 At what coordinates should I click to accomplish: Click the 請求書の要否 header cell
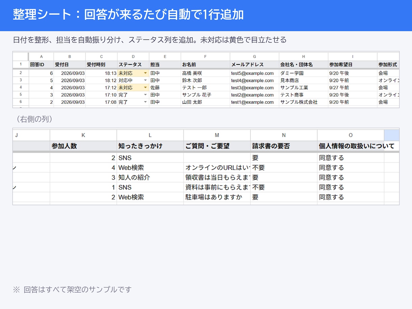point(284,146)
